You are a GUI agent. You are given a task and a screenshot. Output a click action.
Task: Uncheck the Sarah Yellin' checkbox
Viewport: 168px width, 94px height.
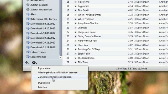point(76,54)
